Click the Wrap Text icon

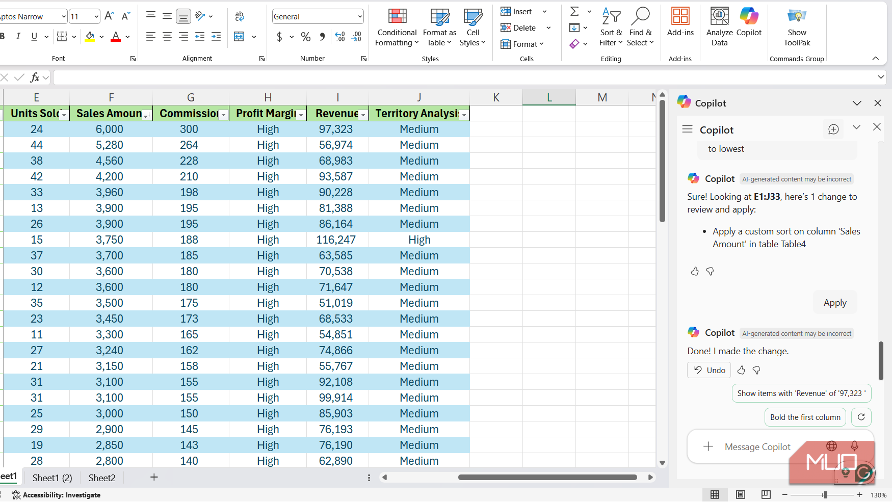(240, 16)
